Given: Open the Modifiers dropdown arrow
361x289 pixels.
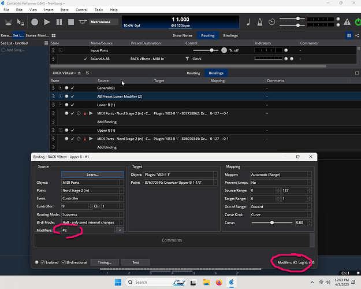Looking at the screenshot, I should click(120, 230).
